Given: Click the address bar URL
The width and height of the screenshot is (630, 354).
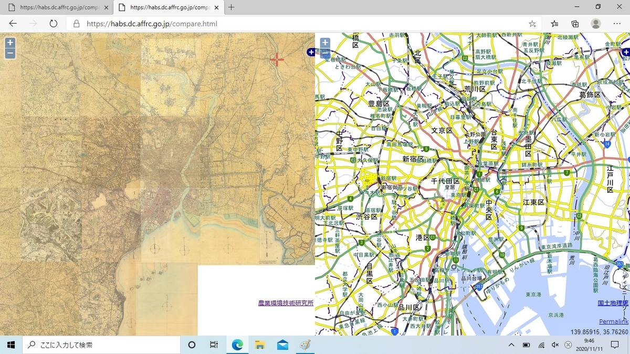Looking at the screenshot, I should (152, 24).
